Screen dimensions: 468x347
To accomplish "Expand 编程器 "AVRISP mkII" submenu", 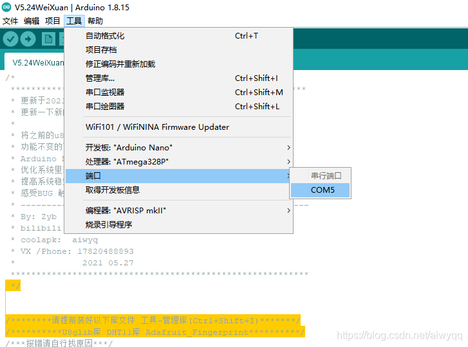I will point(178,211).
